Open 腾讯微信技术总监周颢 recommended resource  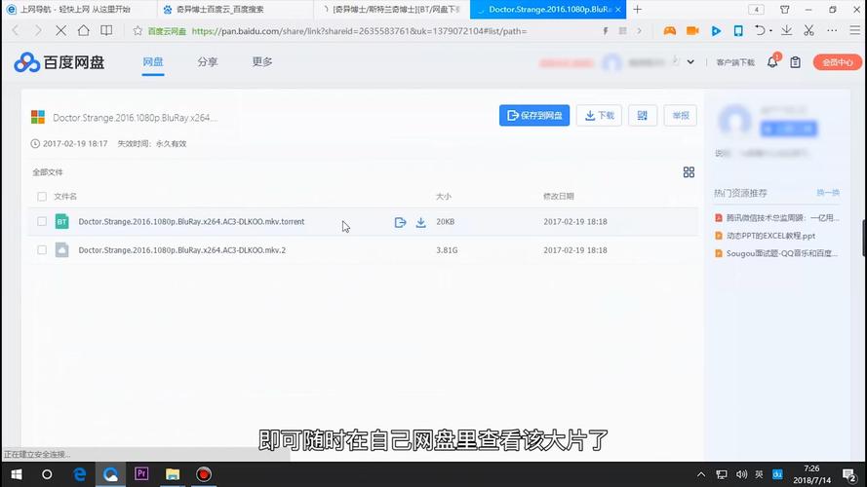point(782,217)
